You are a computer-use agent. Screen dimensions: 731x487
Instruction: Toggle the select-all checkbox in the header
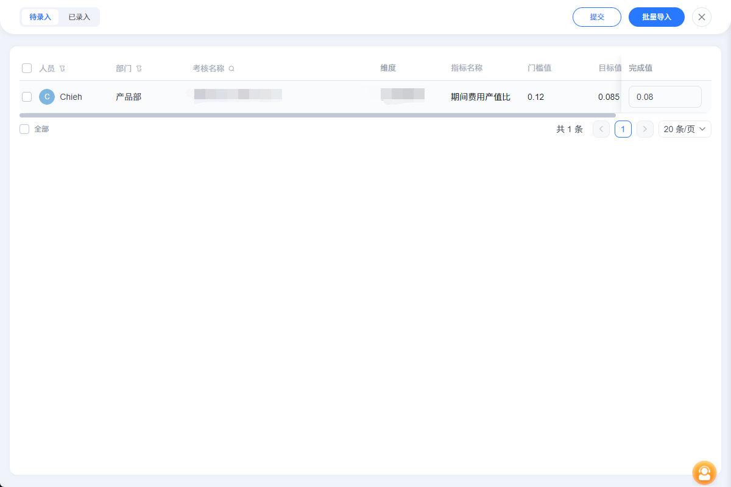pyautogui.click(x=27, y=68)
